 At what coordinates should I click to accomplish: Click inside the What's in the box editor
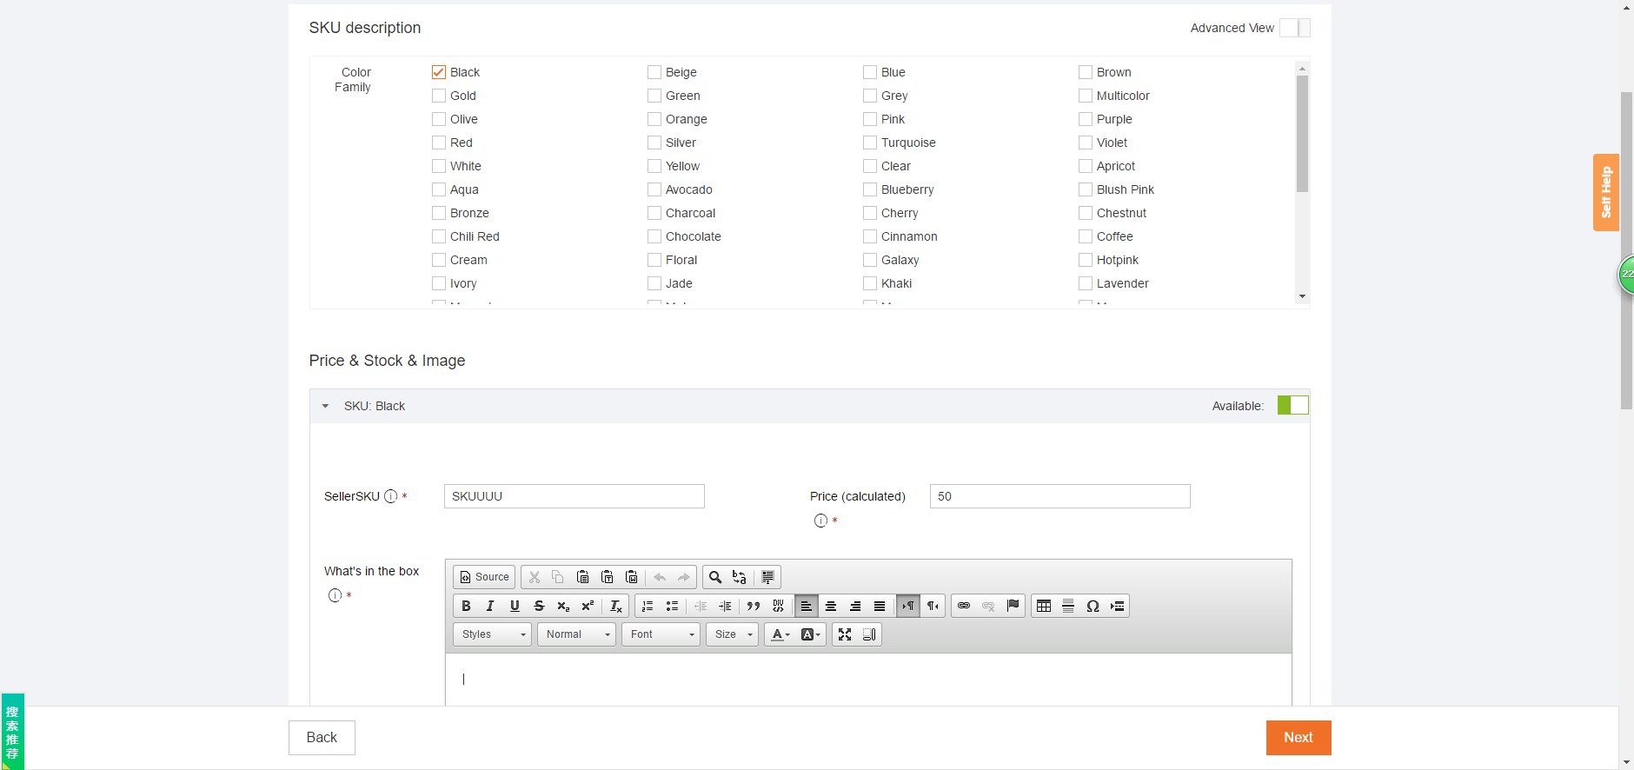[868, 680]
